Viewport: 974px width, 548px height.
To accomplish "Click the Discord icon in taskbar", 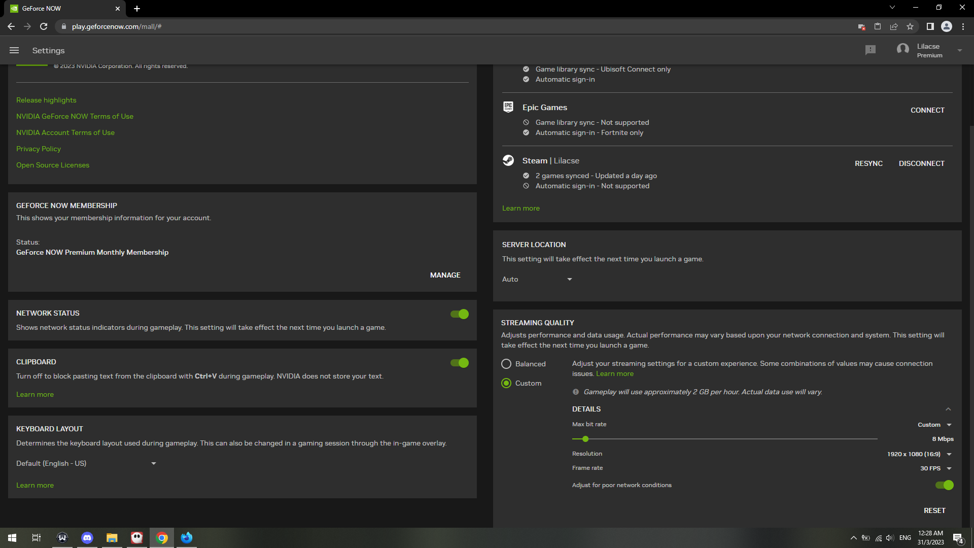I will click(x=87, y=537).
